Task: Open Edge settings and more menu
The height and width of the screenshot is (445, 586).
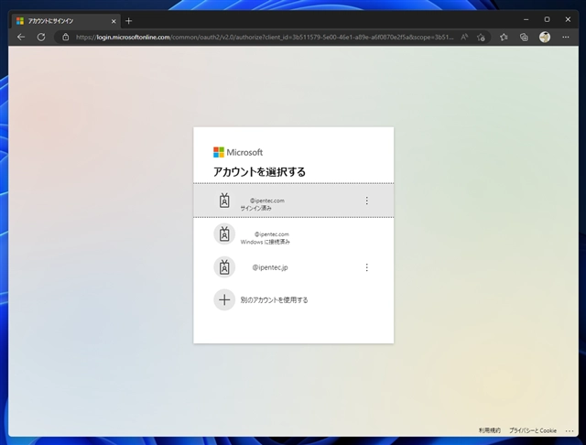Action: 566,37
